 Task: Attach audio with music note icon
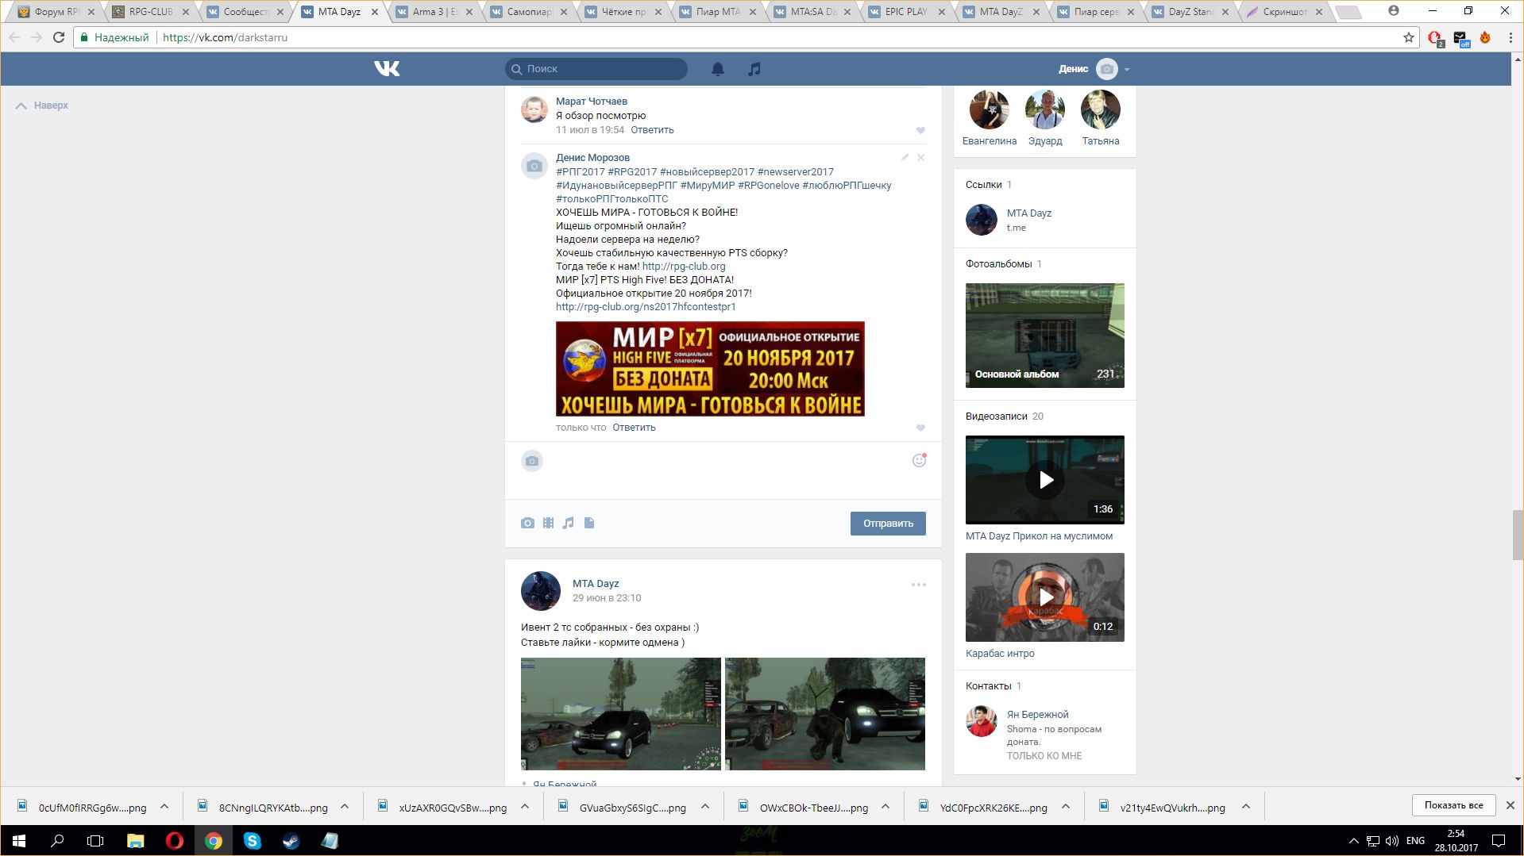tap(569, 523)
